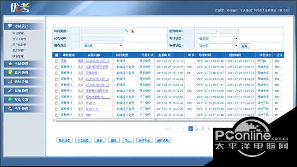The image size is (297, 167).
Task: Open exam paper link 2011年7月22日_1
Action: (97, 61)
